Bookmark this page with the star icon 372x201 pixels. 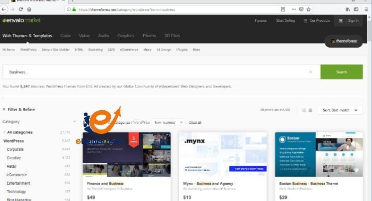(308, 9)
